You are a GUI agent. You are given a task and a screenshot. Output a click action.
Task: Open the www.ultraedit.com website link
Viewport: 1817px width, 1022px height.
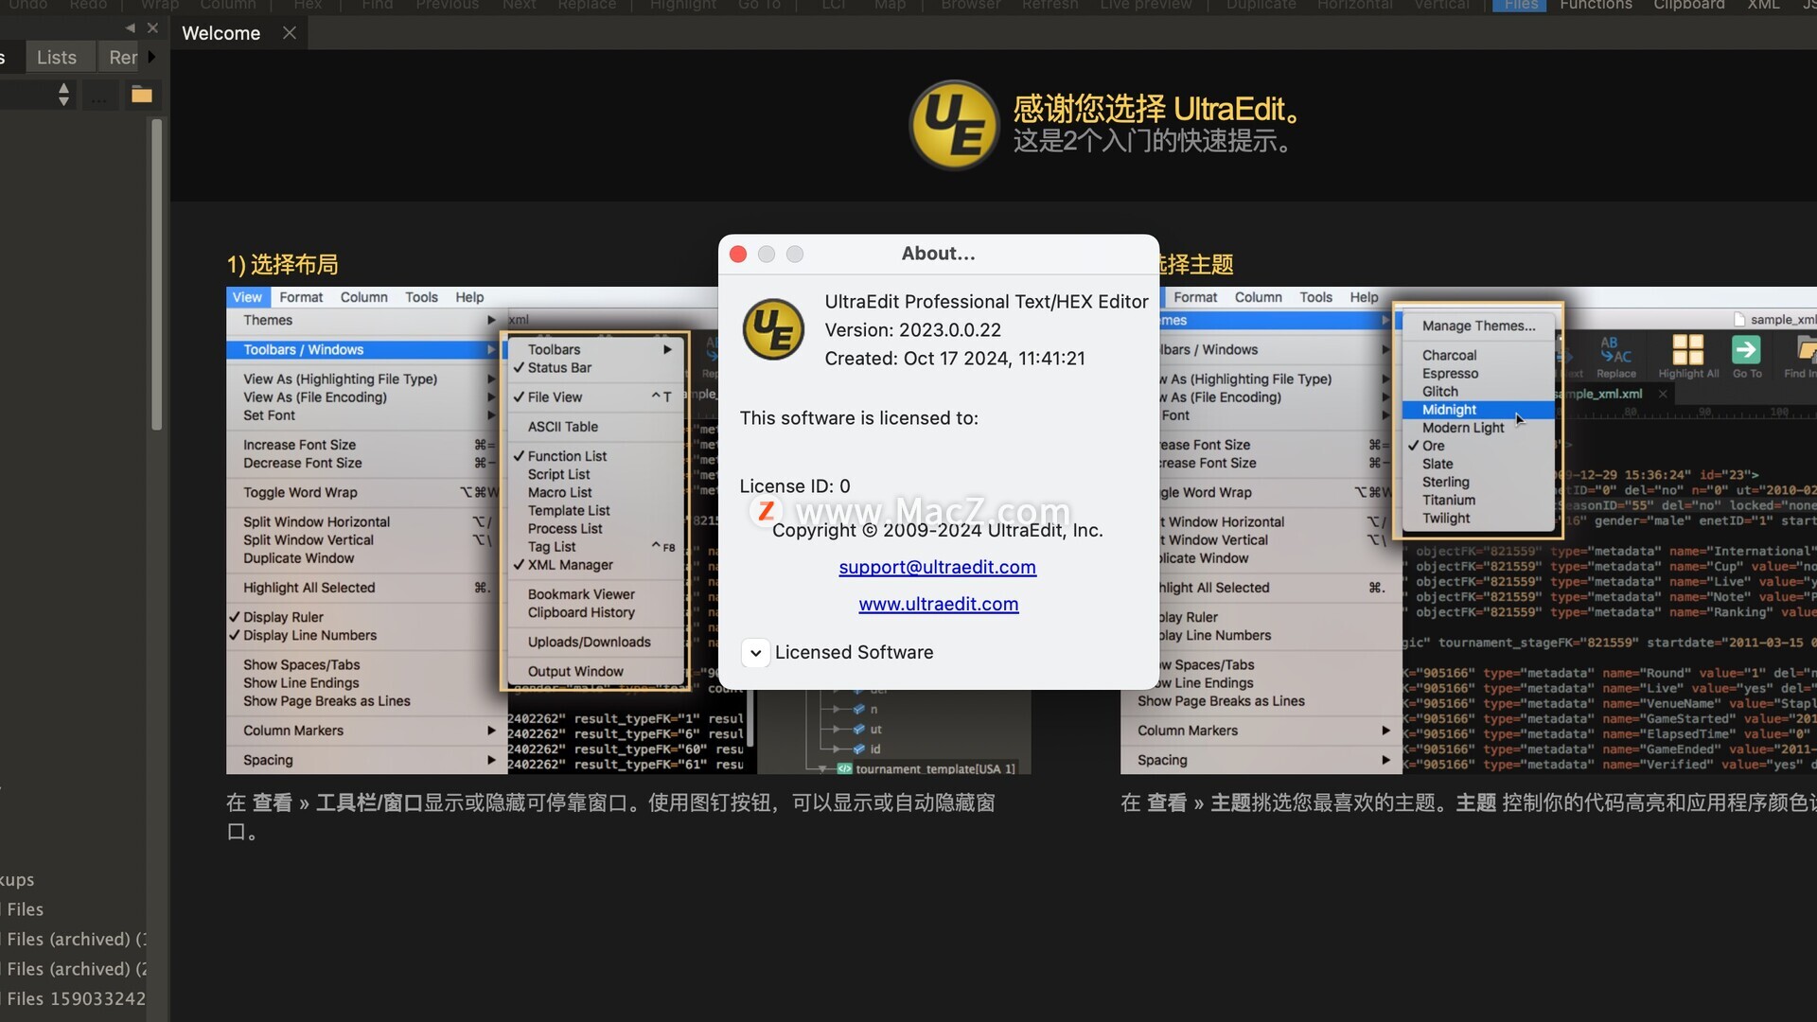938,604
